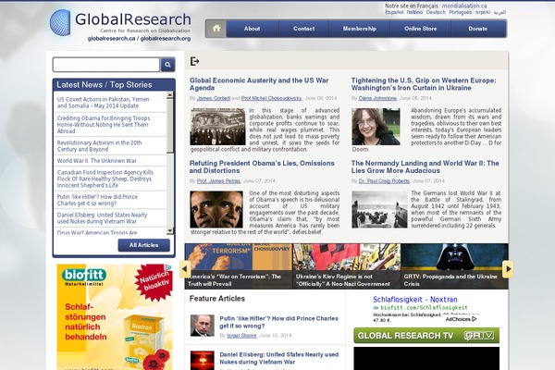Open 'US Covert Actions in Pakistan' news item
555x370 pixels.
pos(103,103)
